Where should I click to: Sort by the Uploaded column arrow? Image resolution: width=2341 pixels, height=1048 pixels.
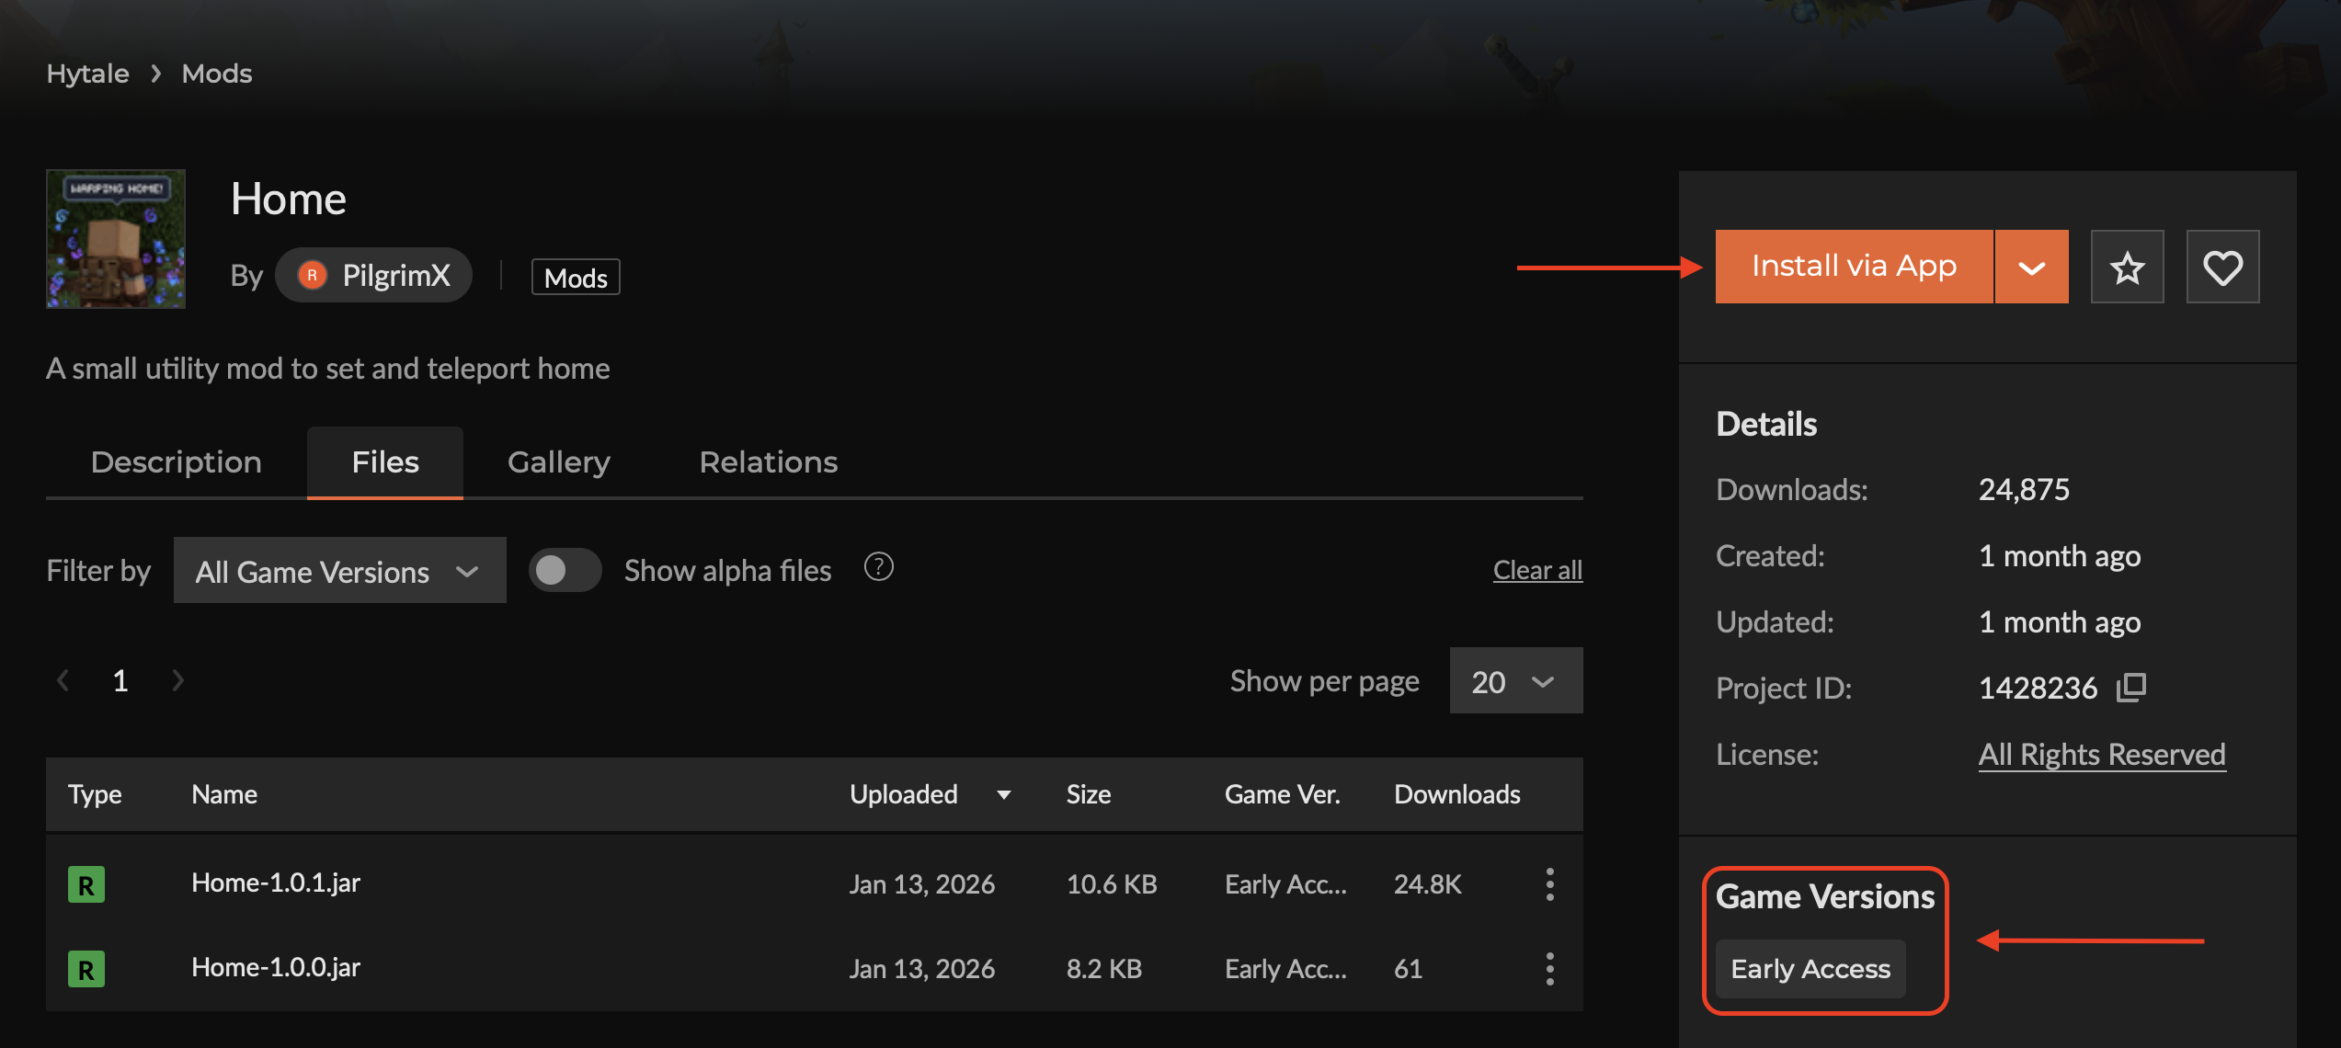pyautogui.click(x=1004, y=795)
